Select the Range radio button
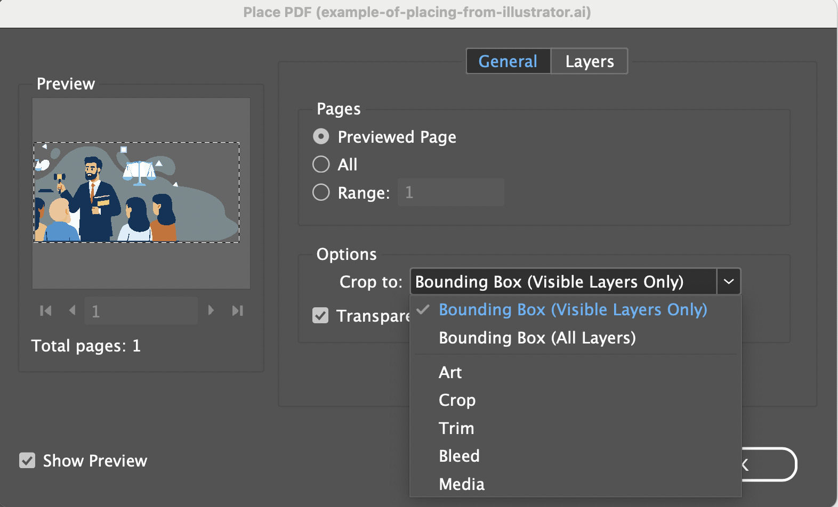This screenshot has width=838, height=507. click(321, 192)
